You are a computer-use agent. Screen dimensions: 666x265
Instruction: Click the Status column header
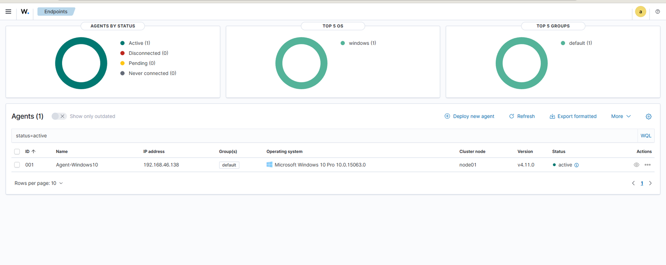[559, 152]
